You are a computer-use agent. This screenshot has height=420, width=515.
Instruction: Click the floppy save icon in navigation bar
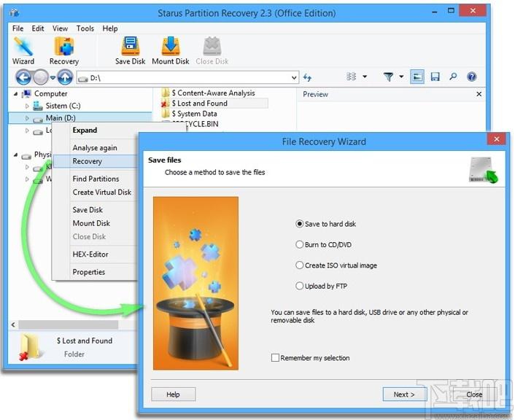click(435, 77)
